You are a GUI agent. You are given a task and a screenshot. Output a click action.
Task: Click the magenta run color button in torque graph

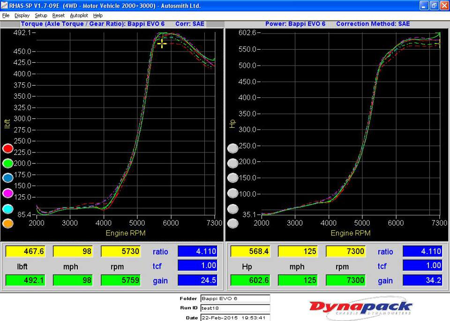pos(8,193)
